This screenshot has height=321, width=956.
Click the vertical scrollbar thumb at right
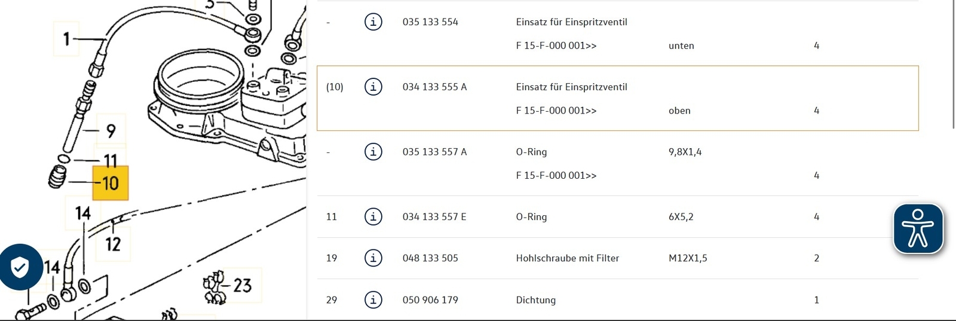point(953,64)
